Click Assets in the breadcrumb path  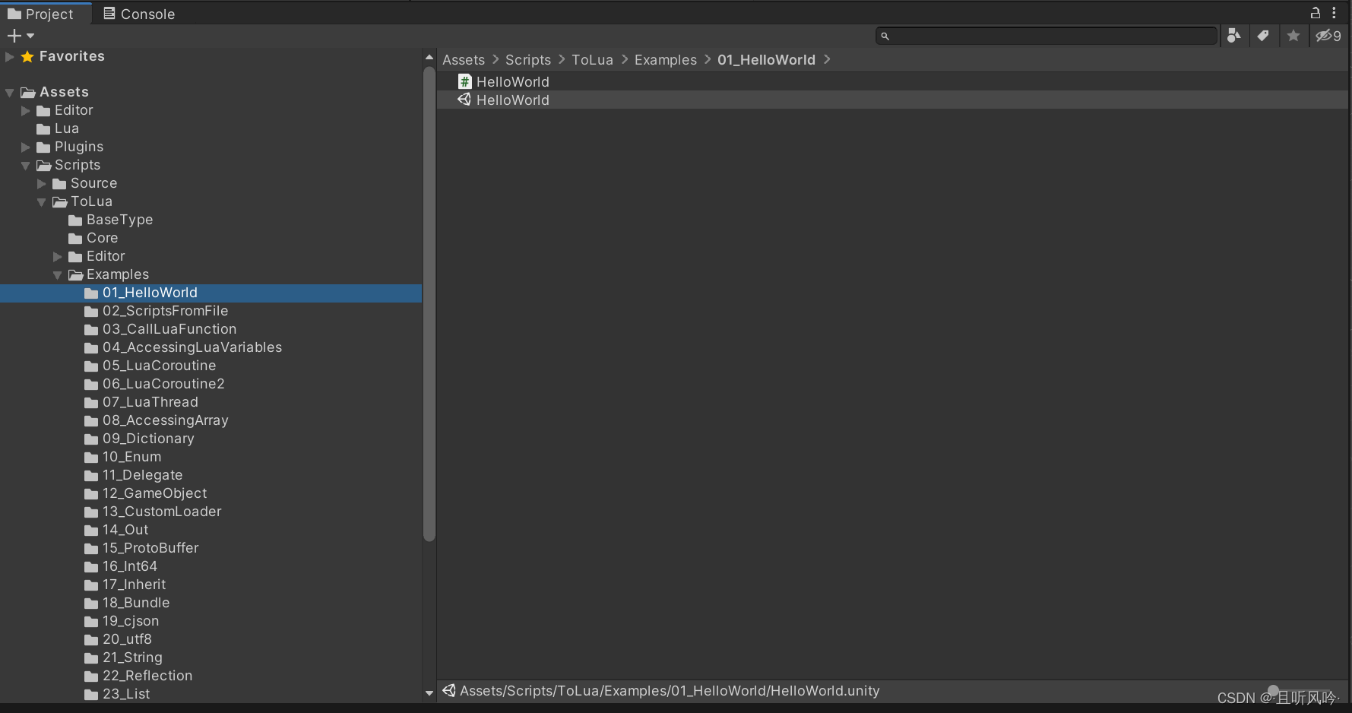[464, 59]
